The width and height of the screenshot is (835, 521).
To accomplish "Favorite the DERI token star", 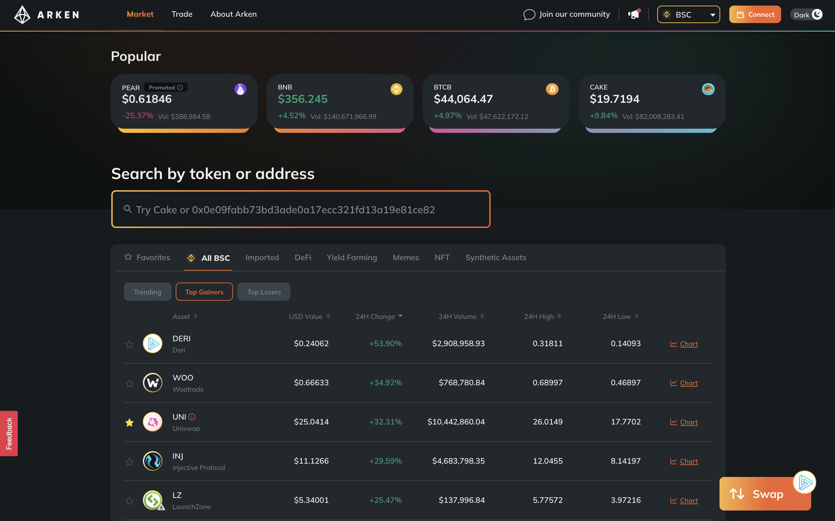I will pyautogui.click(x=129, y=344).
